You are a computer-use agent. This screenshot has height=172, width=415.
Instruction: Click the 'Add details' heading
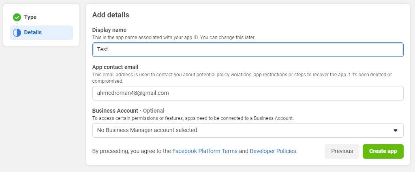[111, 15]
